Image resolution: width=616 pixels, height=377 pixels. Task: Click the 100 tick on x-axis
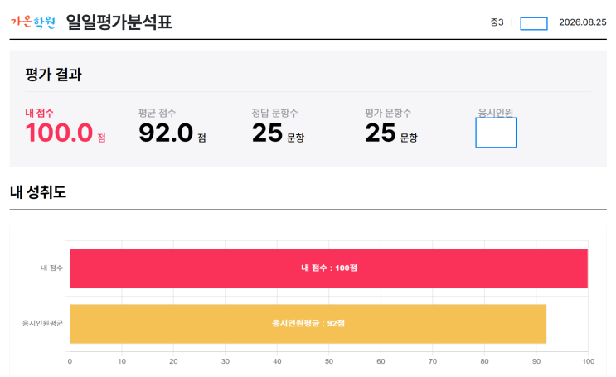(588, 361)
